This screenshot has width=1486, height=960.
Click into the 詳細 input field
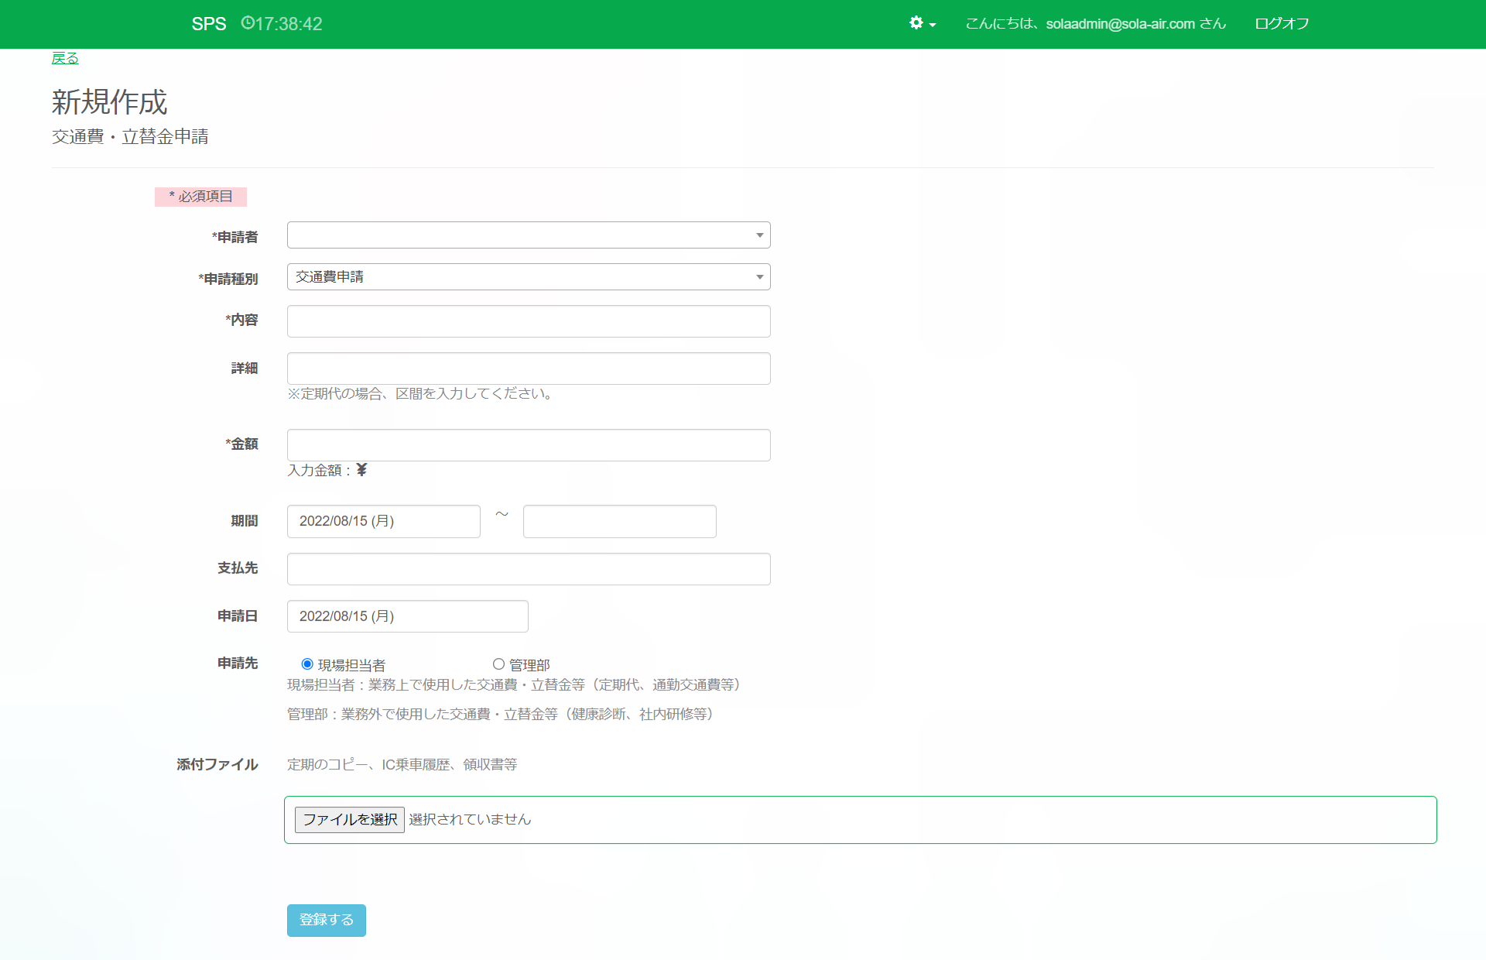coord(528,369)
